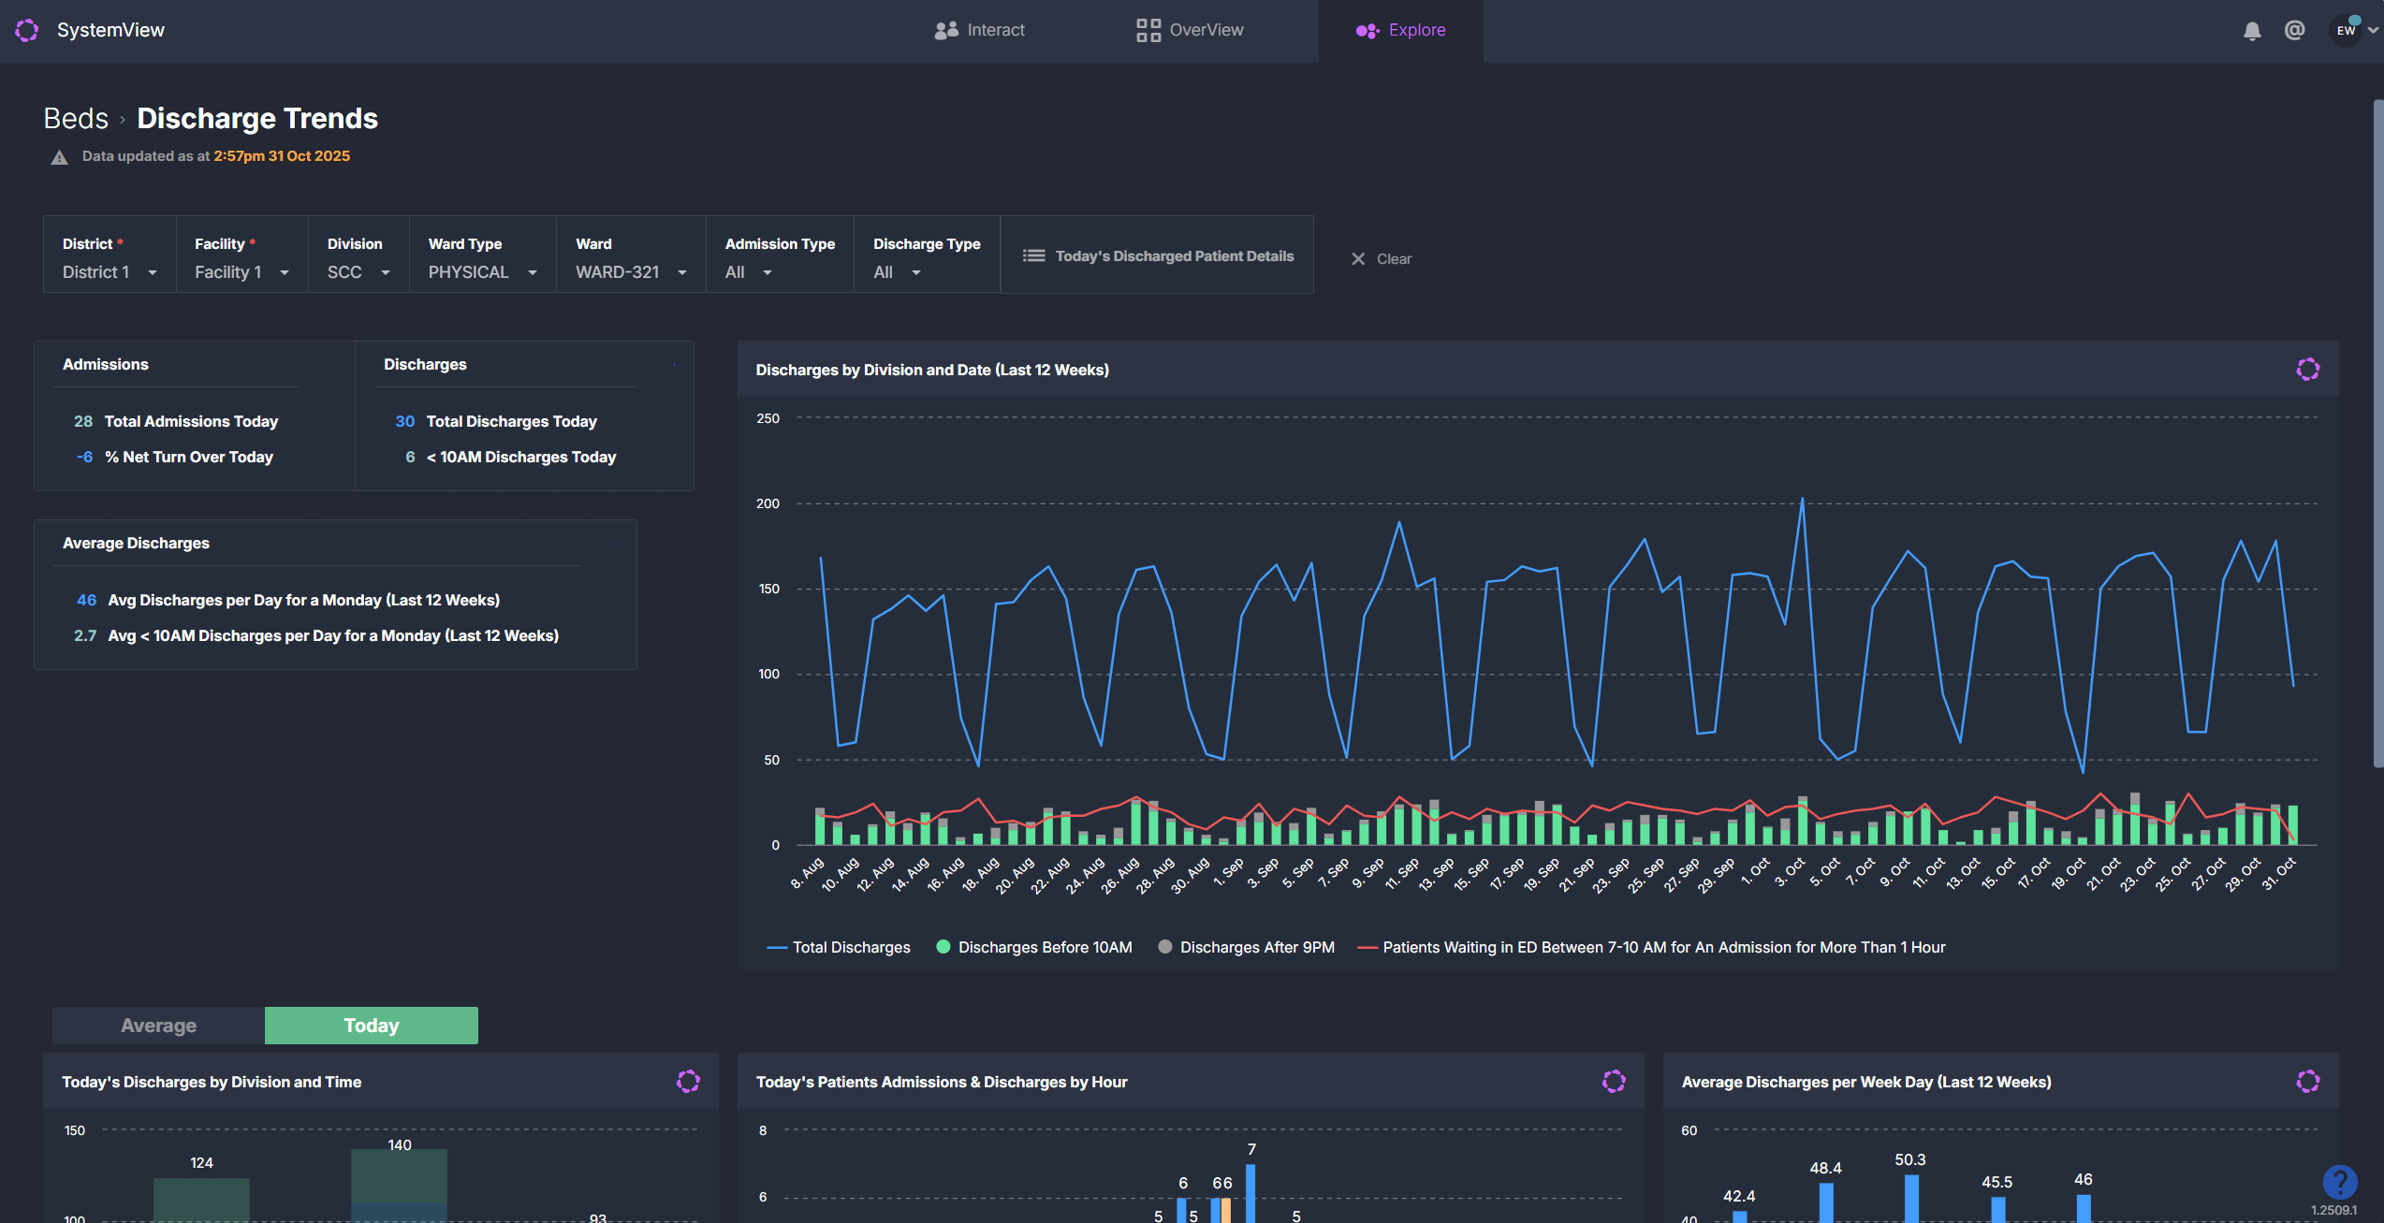Image resolution: width=2384 pixels, height=1223 pixels.
Task: Click the SystemView logo icon
Action: click(27, 30)
